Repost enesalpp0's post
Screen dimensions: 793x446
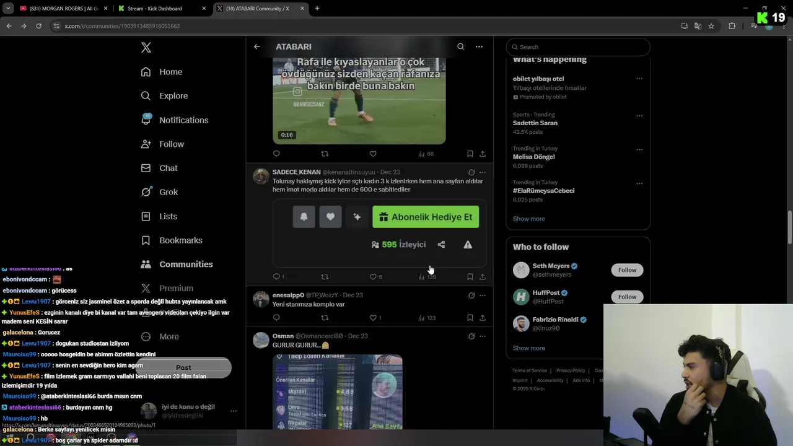point(325,318)
